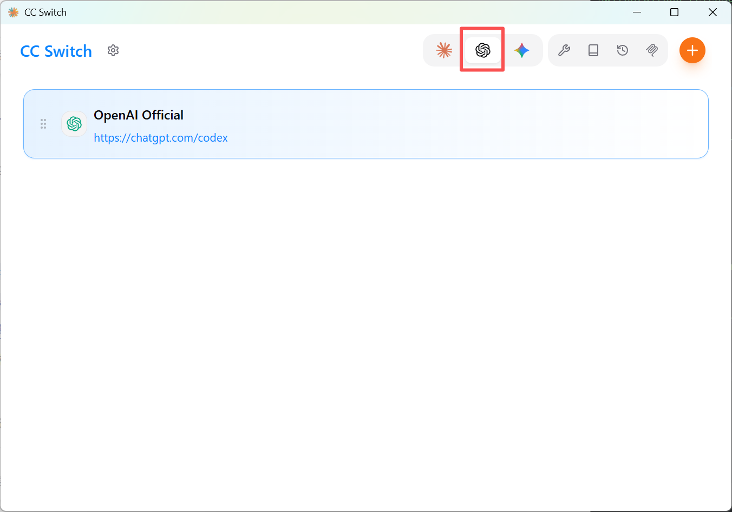Click the blue CC Switch heading
The width and height of the screenshot is (732, 512).
click(56, 51)
